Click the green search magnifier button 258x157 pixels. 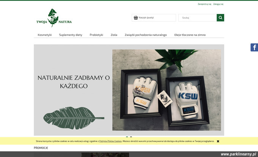click(220, 18)
